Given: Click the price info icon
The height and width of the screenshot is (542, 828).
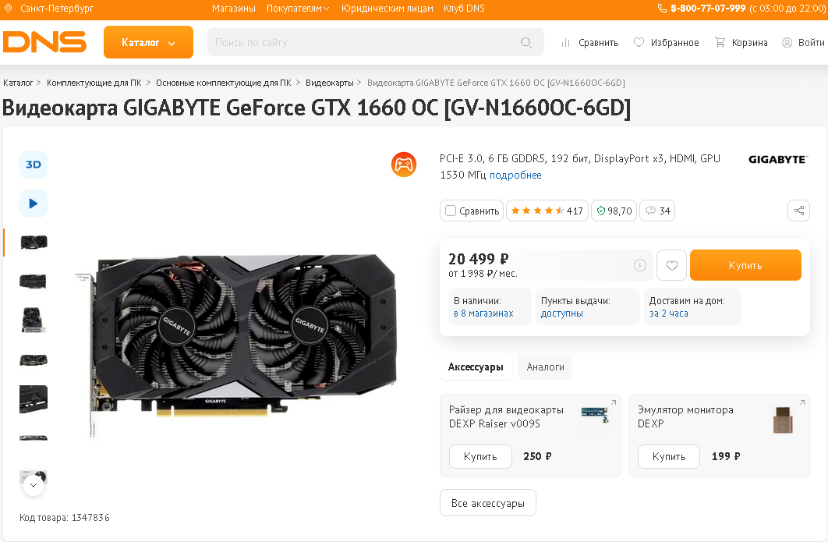Looking at the screenshot, I should [x=640, y=265].
